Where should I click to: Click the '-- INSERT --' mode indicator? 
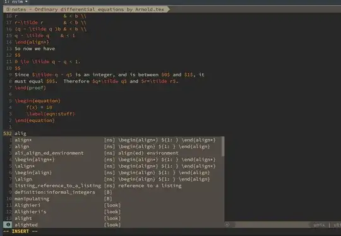pos(20,231)
